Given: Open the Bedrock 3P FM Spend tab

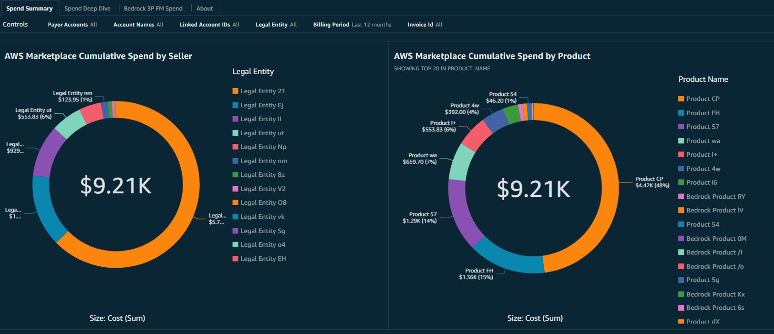Looking at the screenshot, I should tap(153, 8).
